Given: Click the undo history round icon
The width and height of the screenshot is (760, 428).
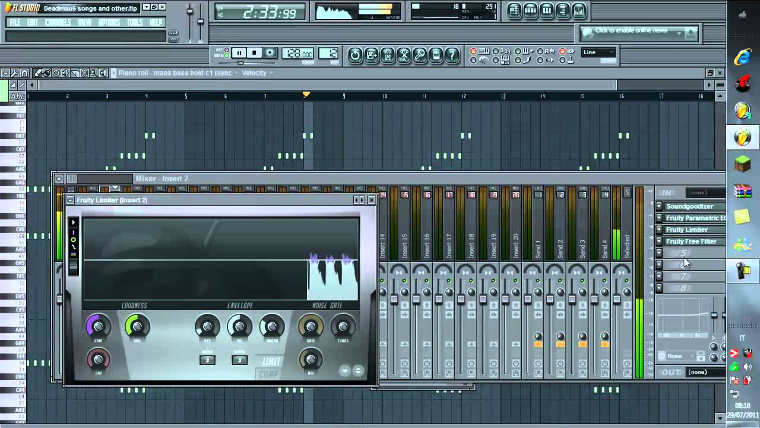Looking at the screenshot, I should coord(355,55).
